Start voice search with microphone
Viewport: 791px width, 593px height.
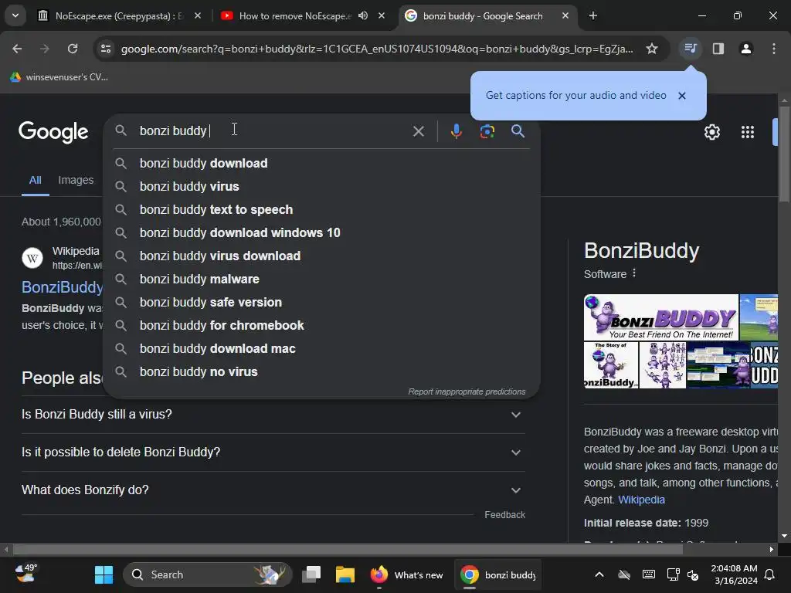(456, 131)
